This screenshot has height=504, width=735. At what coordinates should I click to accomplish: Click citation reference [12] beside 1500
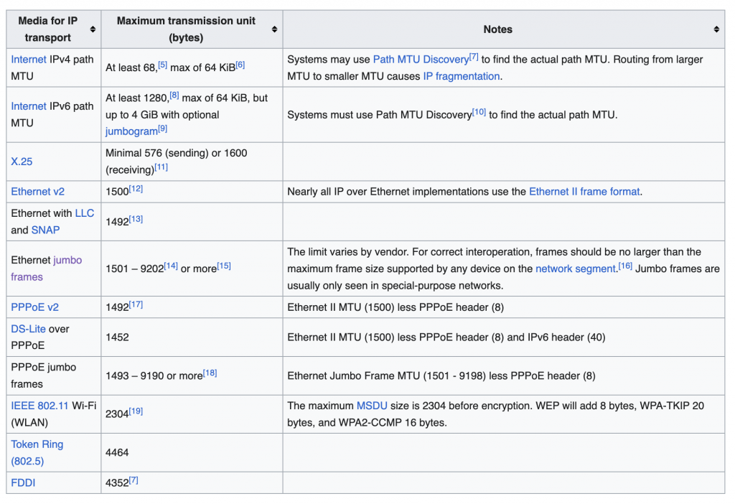coord(136,189)
